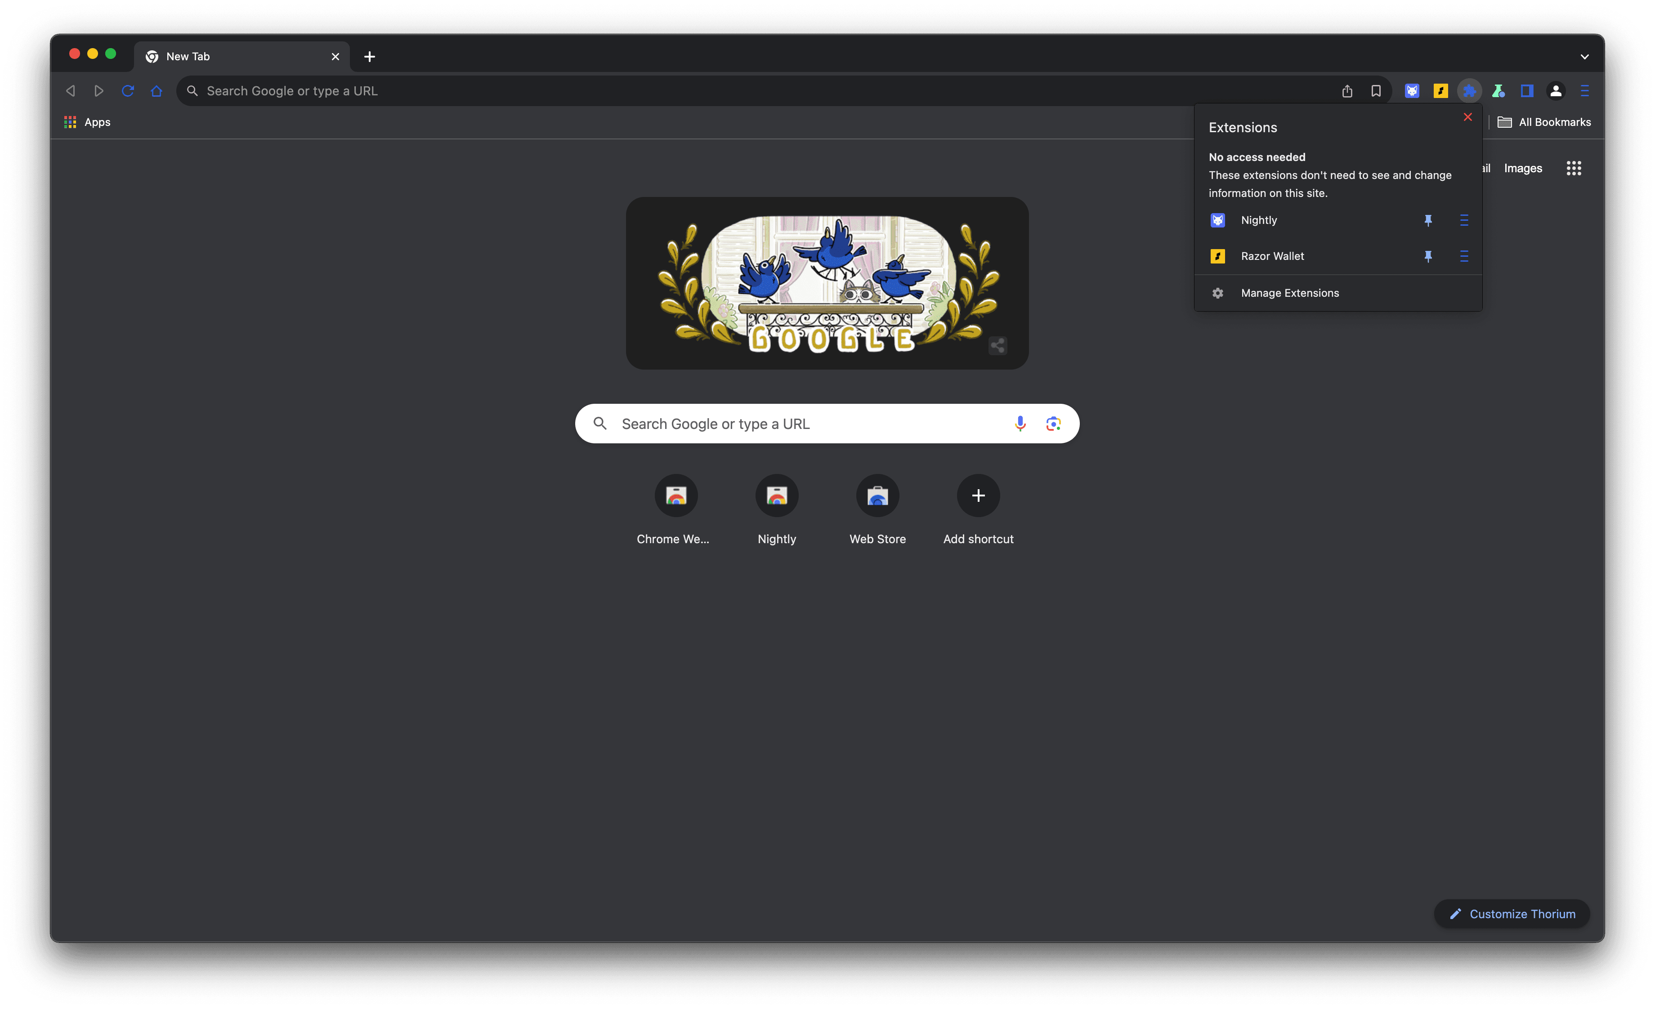The height and width of the screenshot is (1009, 1655).
Task: Open the Images link
Action: (1523, 169)
